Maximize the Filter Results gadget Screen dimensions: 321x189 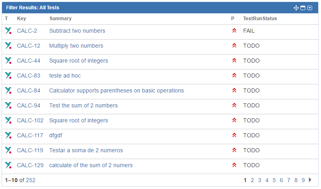[302, 8]
